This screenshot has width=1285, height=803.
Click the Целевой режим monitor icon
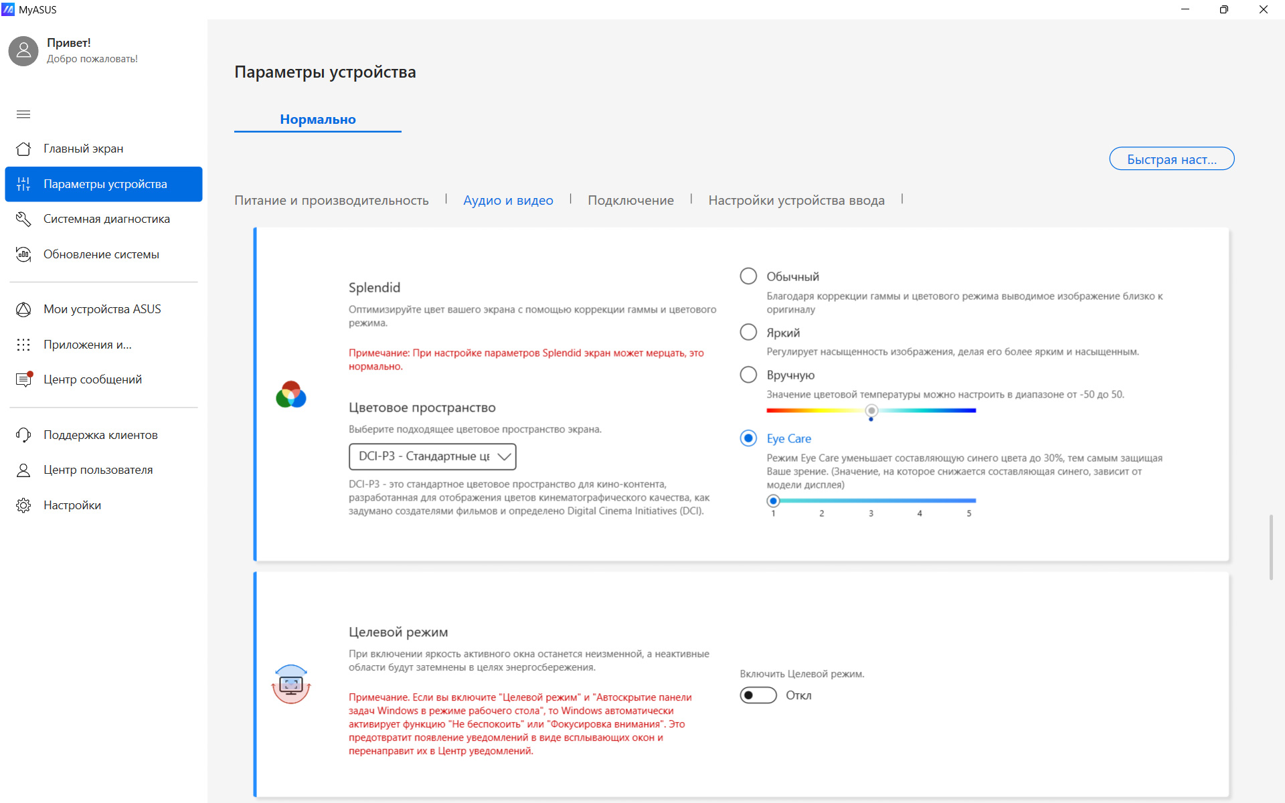click(x=291, y=684)
